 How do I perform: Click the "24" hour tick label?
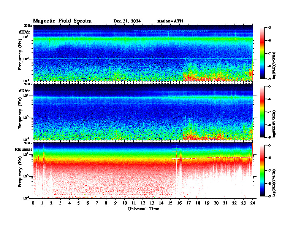tap(253, 203)
